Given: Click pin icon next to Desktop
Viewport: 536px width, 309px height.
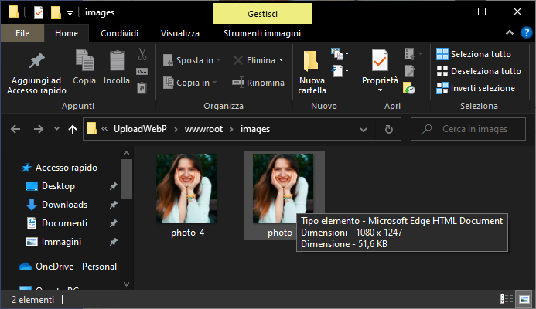Looking at the screenshot, I should 113,186.
